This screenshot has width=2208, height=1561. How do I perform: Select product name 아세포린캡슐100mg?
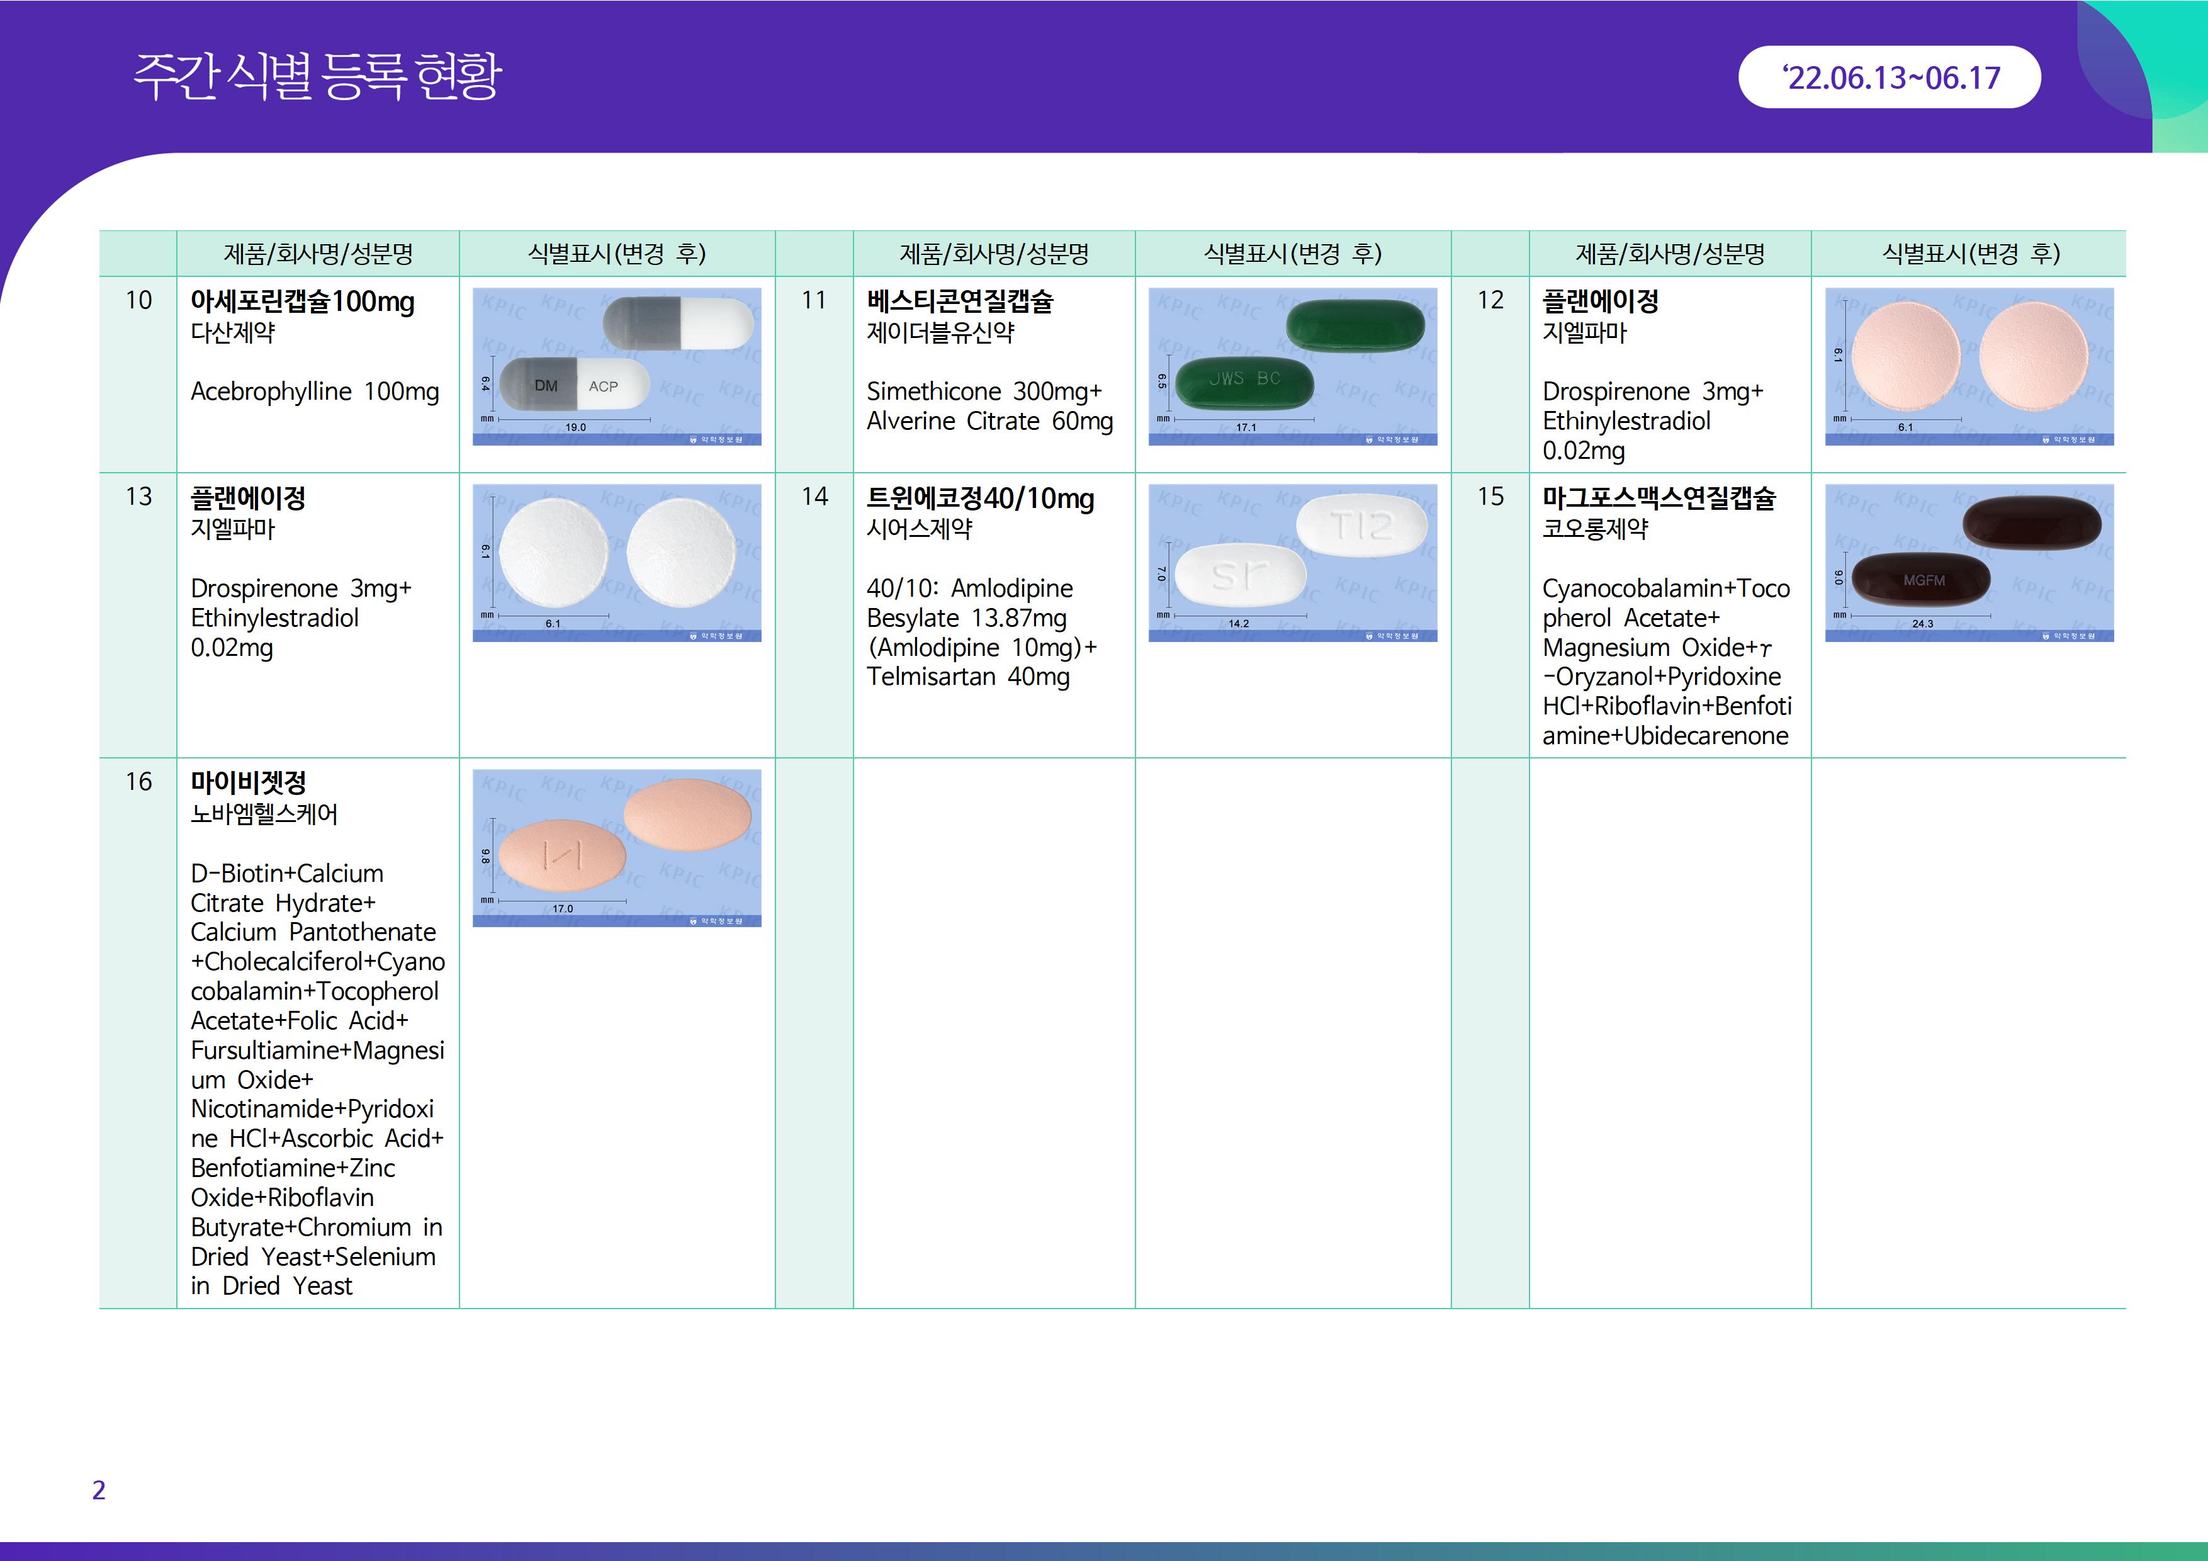click(x=302, y=302)
